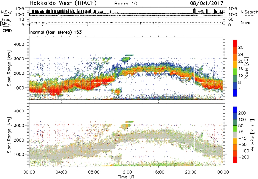Click the "Velocity [m s-1]" colorbar title

[252, 135]
